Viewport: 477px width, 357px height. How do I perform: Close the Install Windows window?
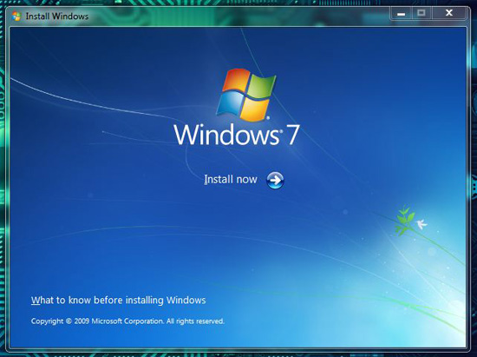click(448, 13)
